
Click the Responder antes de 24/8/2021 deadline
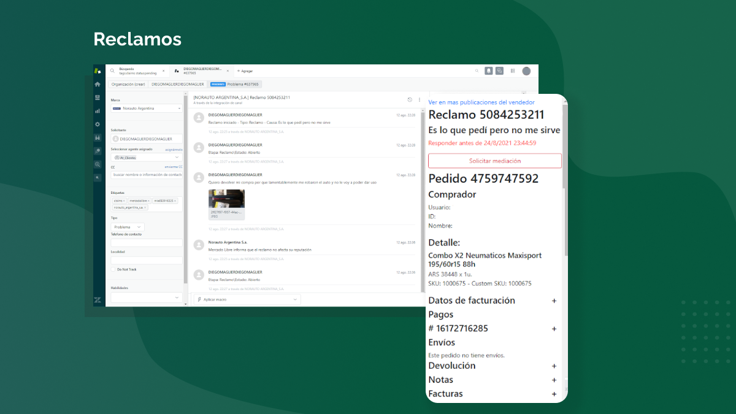pos(482,143)
